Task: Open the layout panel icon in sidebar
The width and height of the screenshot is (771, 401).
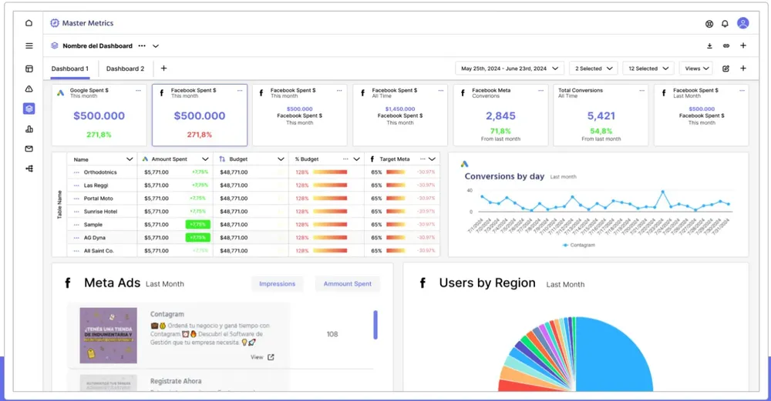Action: pos(29,69)
